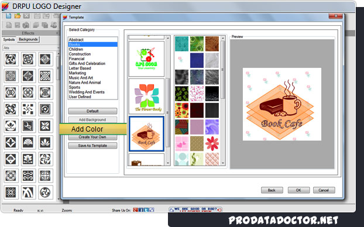Pick the large red flower background
Viewport: 364px width, 227px height.
coord(212,144)
